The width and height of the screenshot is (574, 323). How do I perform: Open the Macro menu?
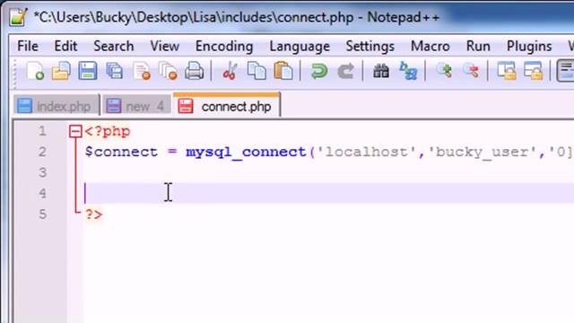click(x=430, y=46)
